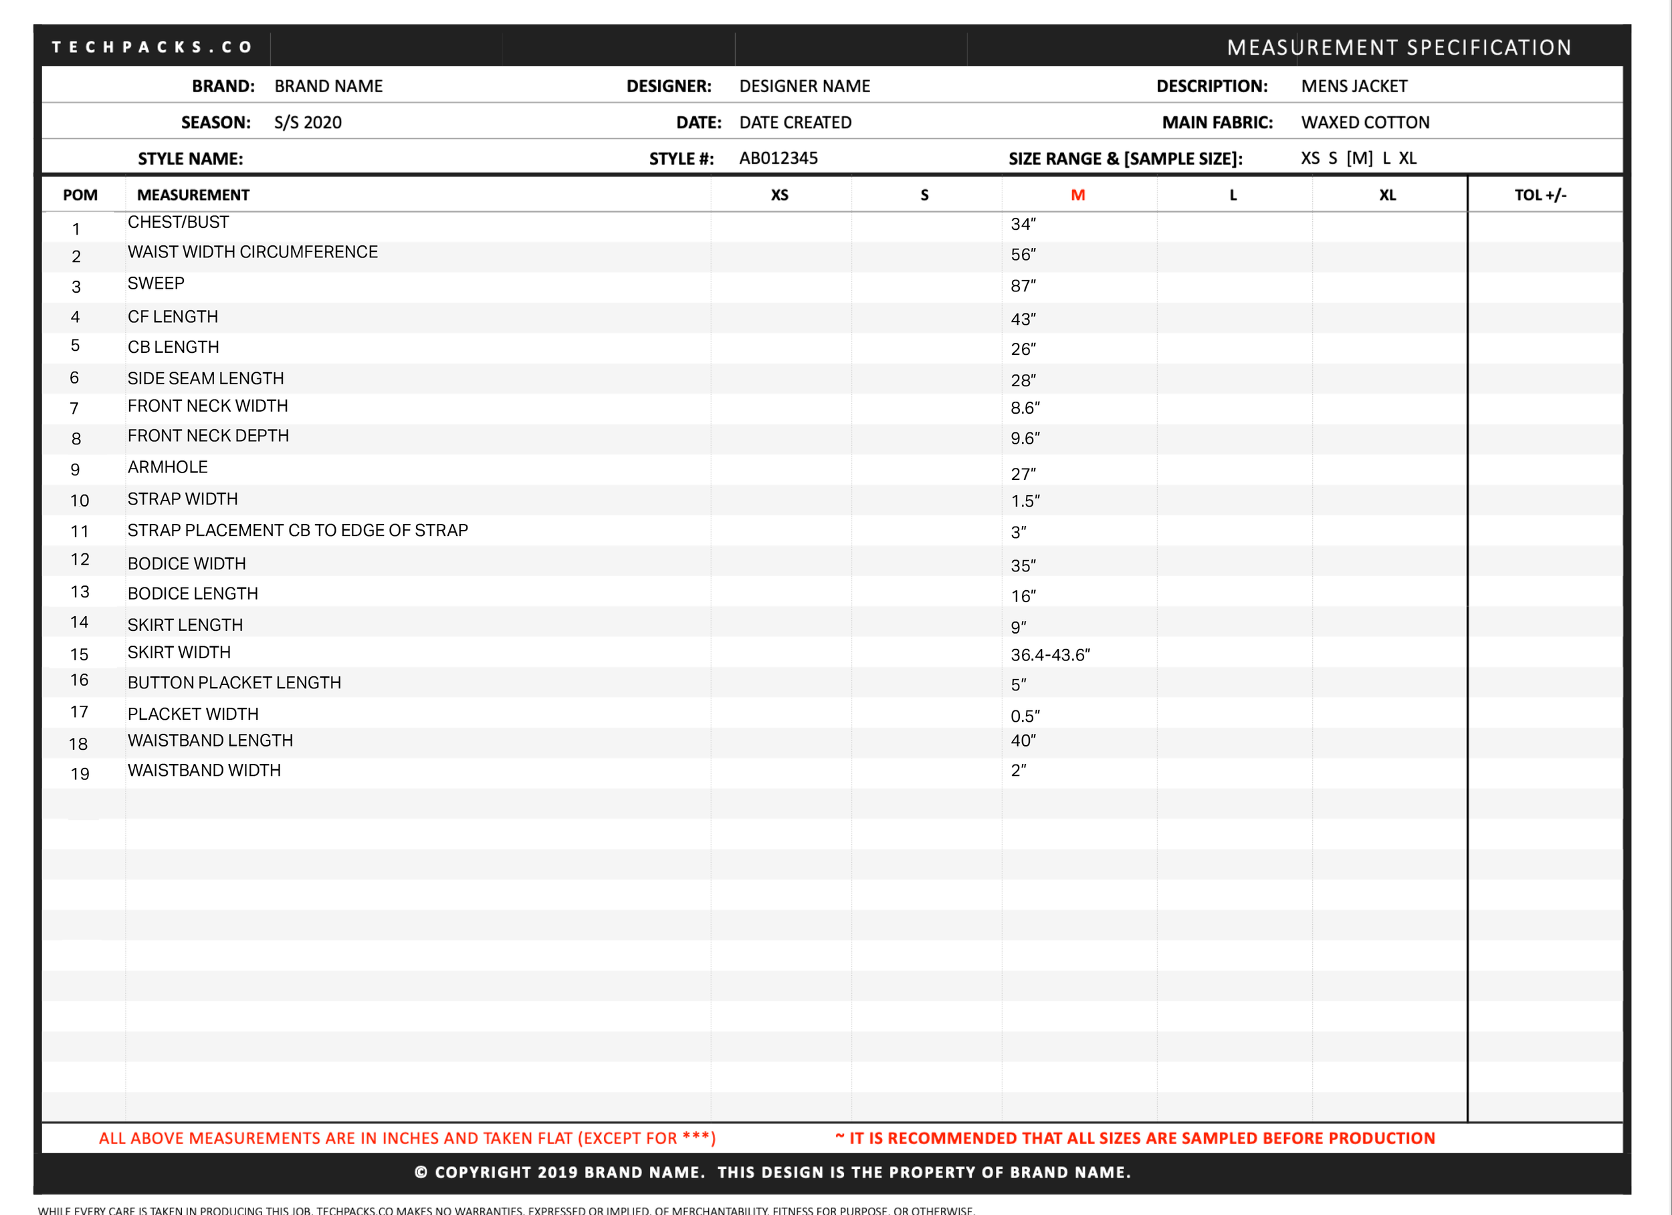Screen dimensions: 1672x1215
Task: Select the CHEST/BUST measurement row label
Action: (178, 222)
